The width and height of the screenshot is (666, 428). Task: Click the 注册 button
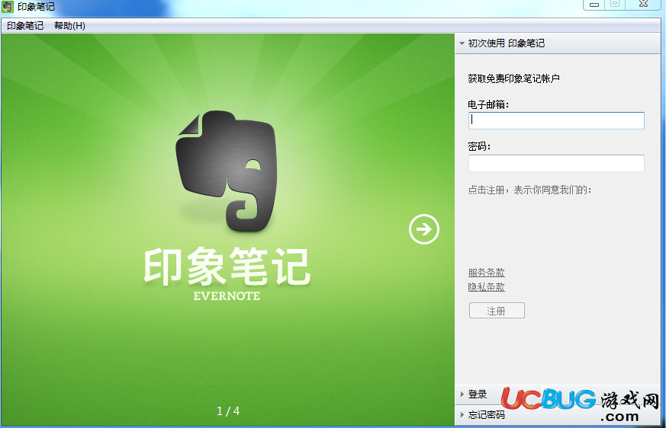(x=497, y=311)
